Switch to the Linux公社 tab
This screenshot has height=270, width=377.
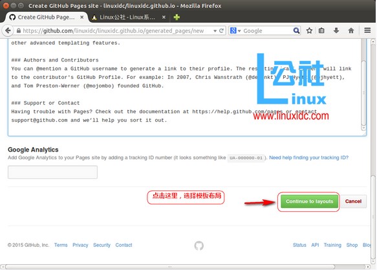click(x=127, y=17)
